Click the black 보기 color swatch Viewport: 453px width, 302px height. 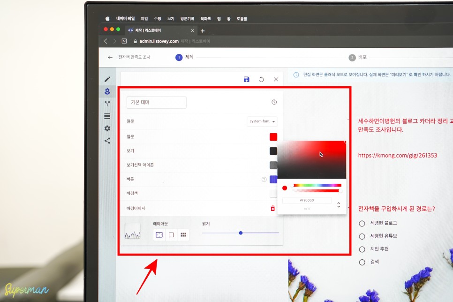click(273, 151)
